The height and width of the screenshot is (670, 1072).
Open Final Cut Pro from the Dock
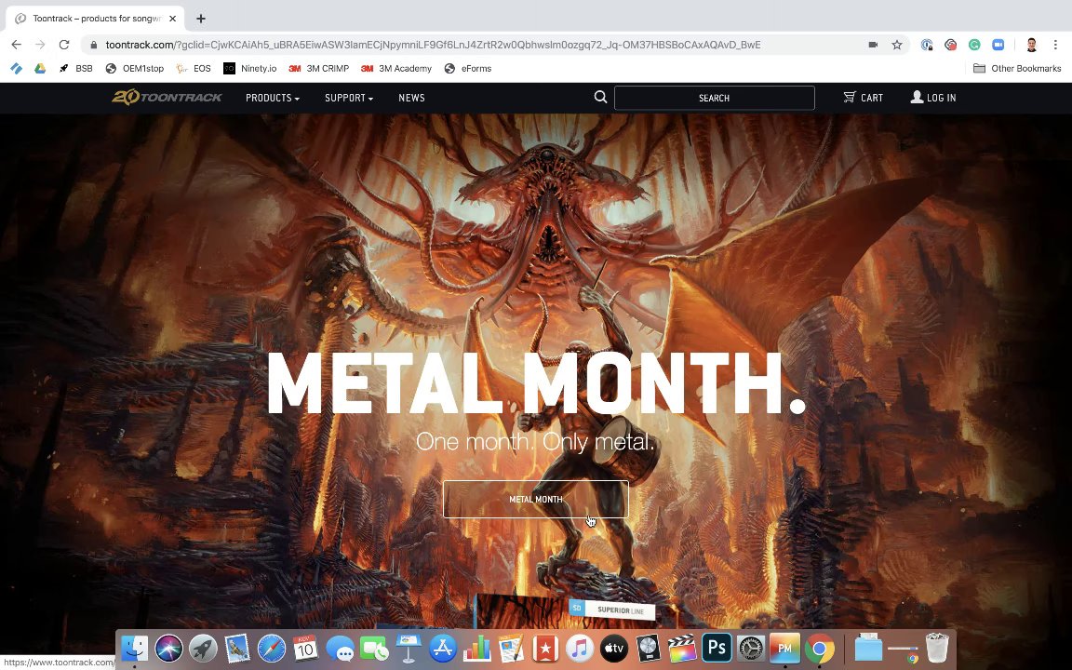click(681, 648)
